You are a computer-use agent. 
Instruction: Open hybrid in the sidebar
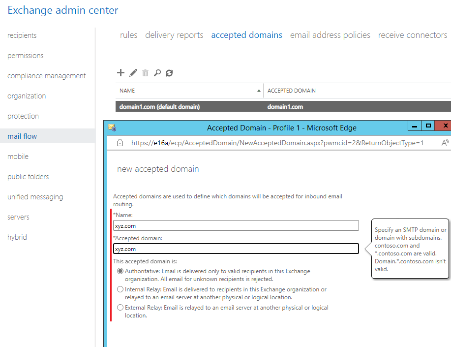click(x=17, y=237)
